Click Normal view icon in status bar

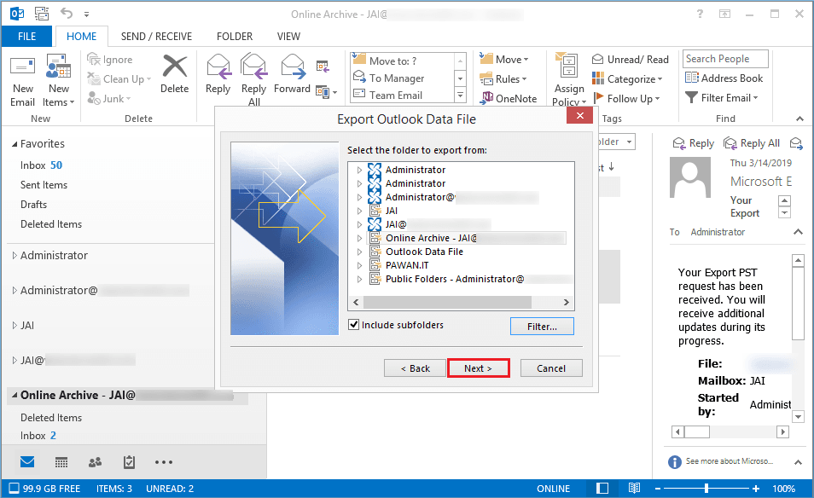coord(602,488)
